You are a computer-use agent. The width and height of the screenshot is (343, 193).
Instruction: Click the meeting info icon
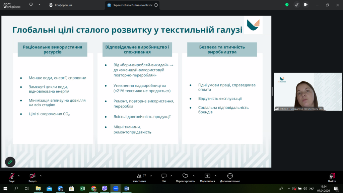point(31,5)
